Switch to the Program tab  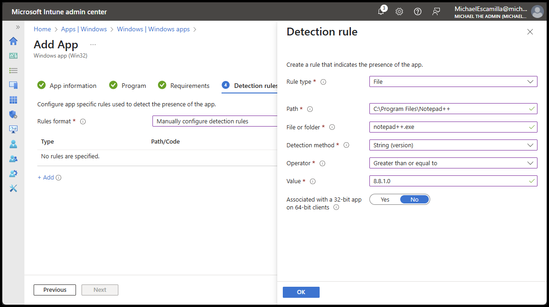click(x=133, y=85)
